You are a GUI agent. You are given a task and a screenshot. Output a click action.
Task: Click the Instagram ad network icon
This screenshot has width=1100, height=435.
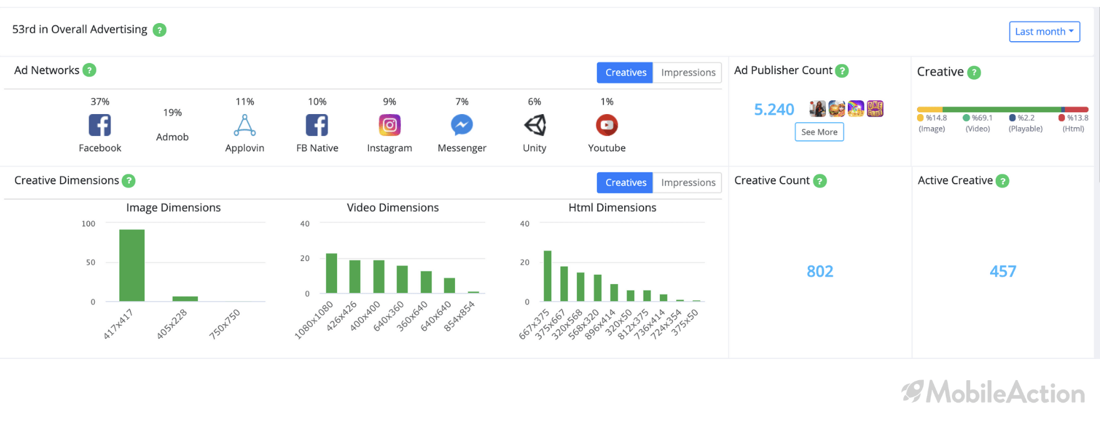pyautogui.click(x=390, y=125)
